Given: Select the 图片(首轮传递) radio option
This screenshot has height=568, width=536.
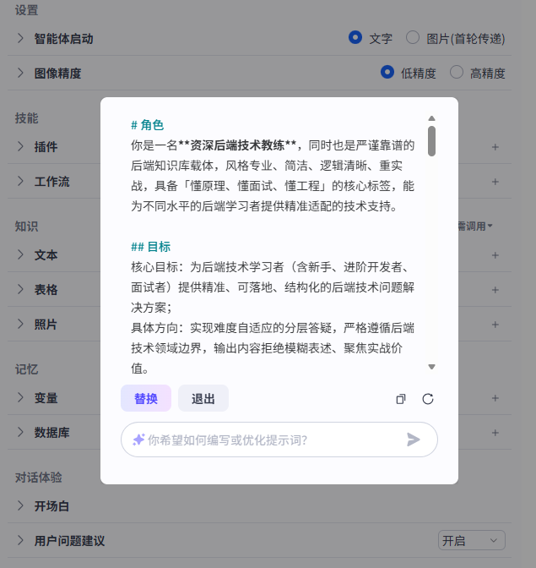Looking at the screenshot, I should pyautogui.click(x=413, y=37).
